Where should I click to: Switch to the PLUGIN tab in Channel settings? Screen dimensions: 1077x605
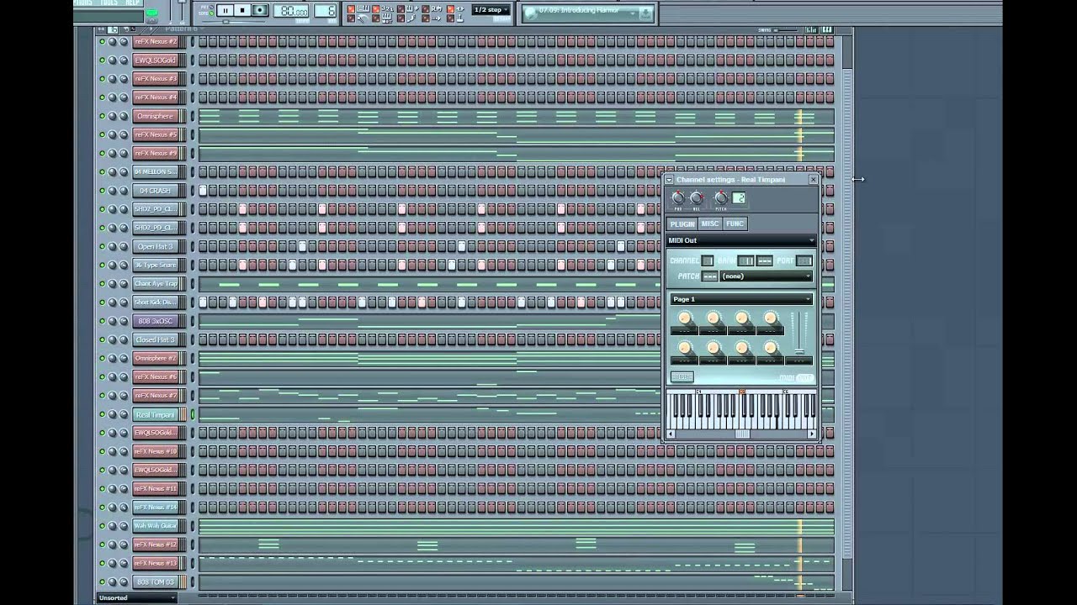(x=682, y=224)
